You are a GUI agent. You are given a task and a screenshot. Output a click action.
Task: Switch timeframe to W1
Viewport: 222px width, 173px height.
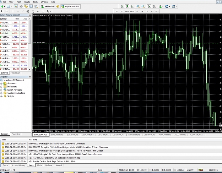click(152, 11)
